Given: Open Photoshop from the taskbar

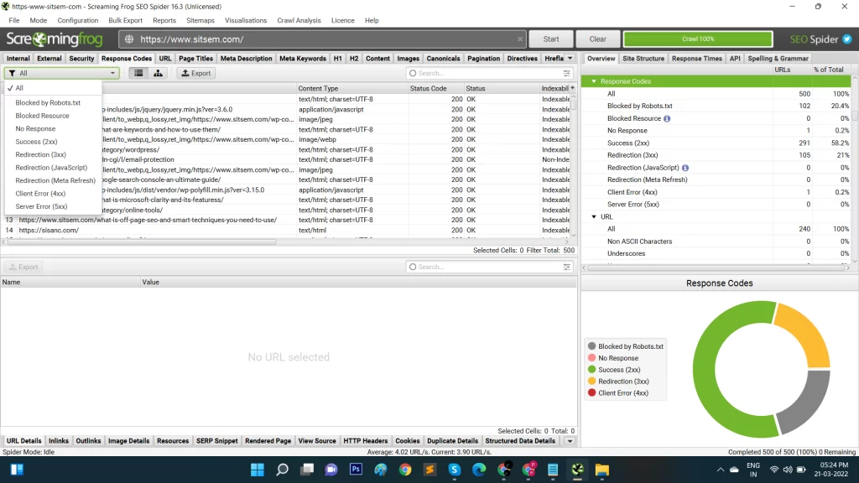Looking at the screenshot, I should (x=356, y=470).
